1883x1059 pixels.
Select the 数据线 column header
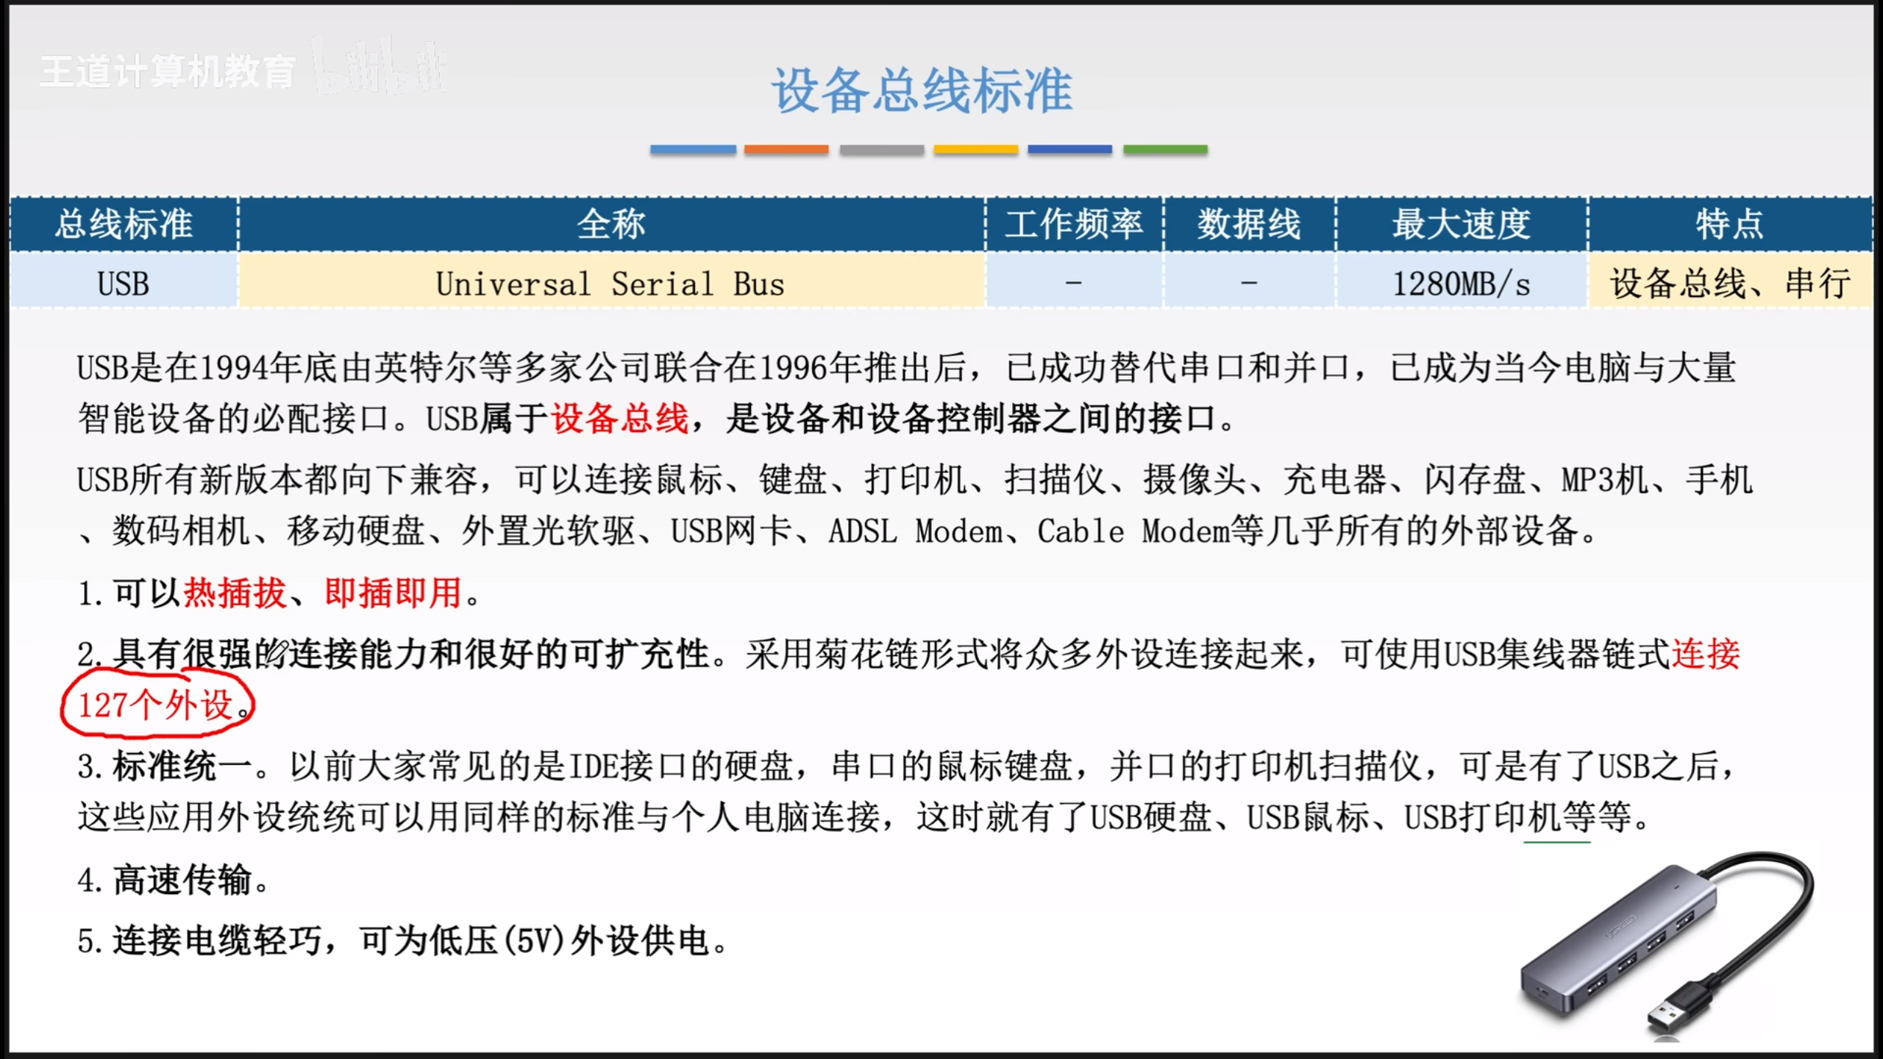pos(1249,224)
